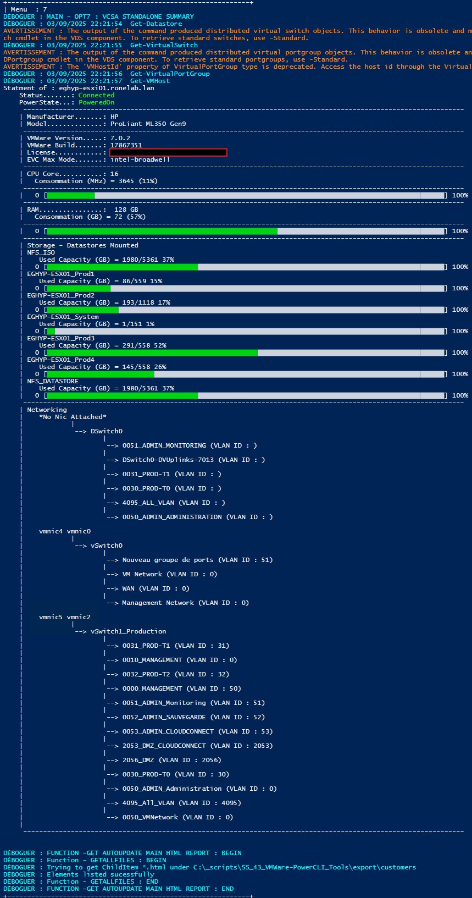Click the EGHYP-ESX01_Prod4 used capacity bar

click(x=246, y=374)
